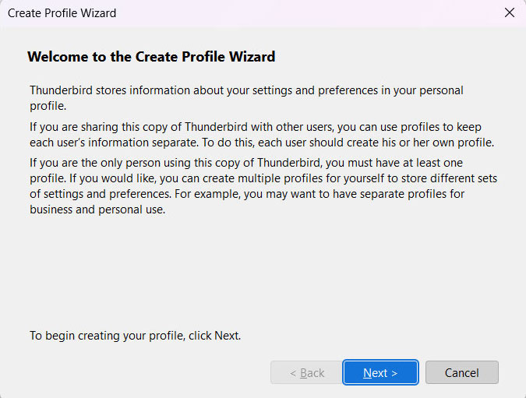
Task: Click line starting 'profile. If you would like'
Action: (x=263, y=178)
